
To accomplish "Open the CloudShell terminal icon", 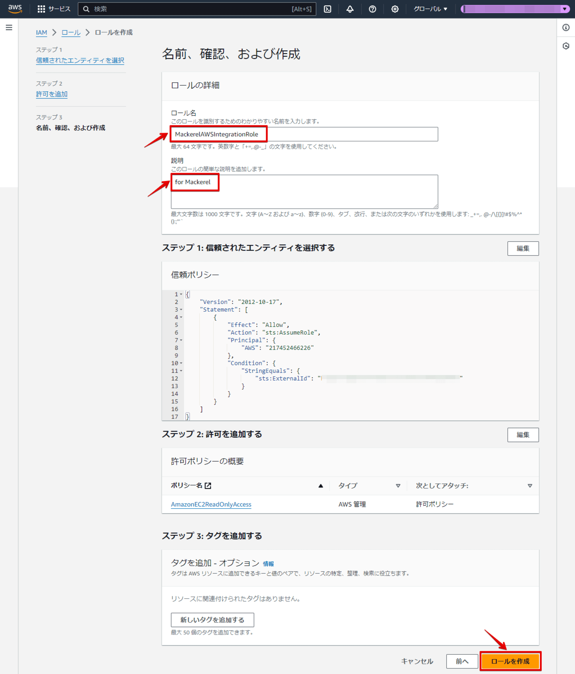I will [327, 9].
